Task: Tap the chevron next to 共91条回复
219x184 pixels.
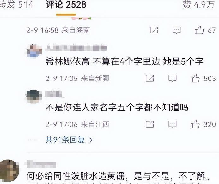Action: point(91,140)
